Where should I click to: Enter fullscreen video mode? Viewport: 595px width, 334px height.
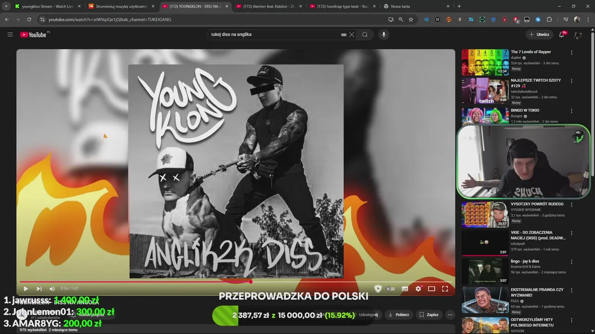(x=445, y=289)
